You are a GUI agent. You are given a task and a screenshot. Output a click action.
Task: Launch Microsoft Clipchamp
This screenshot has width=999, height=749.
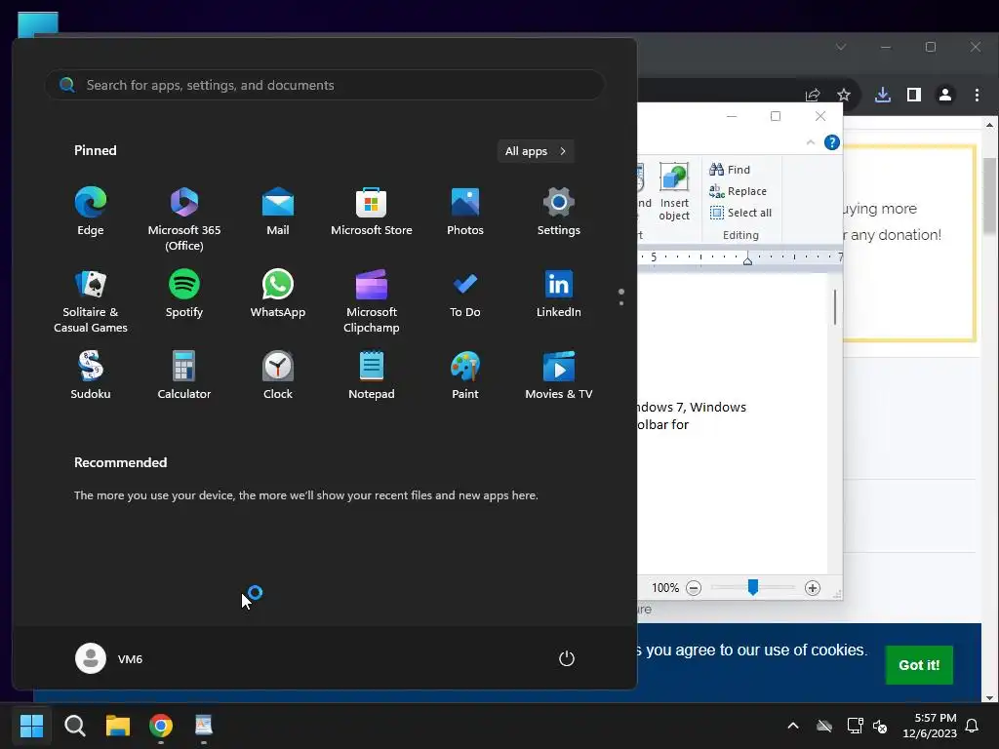[x=372, y=301]
